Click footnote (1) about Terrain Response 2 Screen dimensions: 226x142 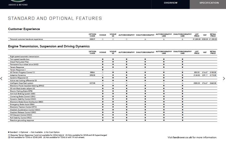(x=36, y=135)
